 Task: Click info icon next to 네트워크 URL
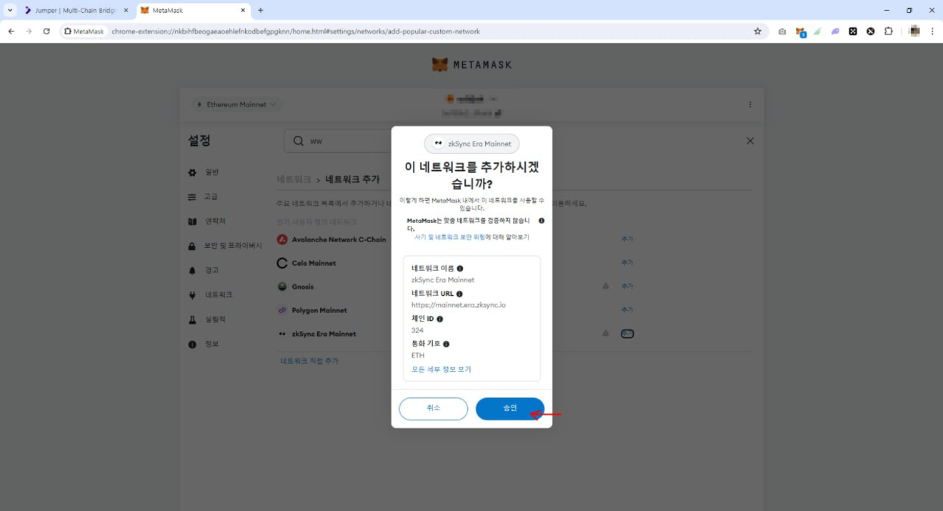(x=459, y=294)
